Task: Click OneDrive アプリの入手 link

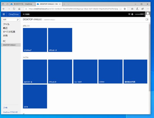Action: pyautogui.click(x=10, y=112)
